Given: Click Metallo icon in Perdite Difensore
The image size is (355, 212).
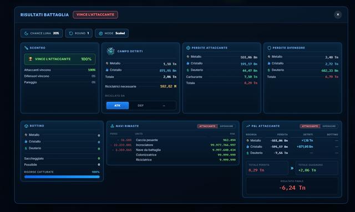Looking at the screenshot, I should tap(268, 56).
